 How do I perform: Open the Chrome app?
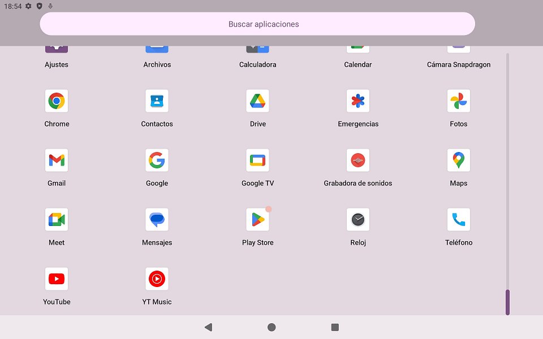(x=57, y=101)
